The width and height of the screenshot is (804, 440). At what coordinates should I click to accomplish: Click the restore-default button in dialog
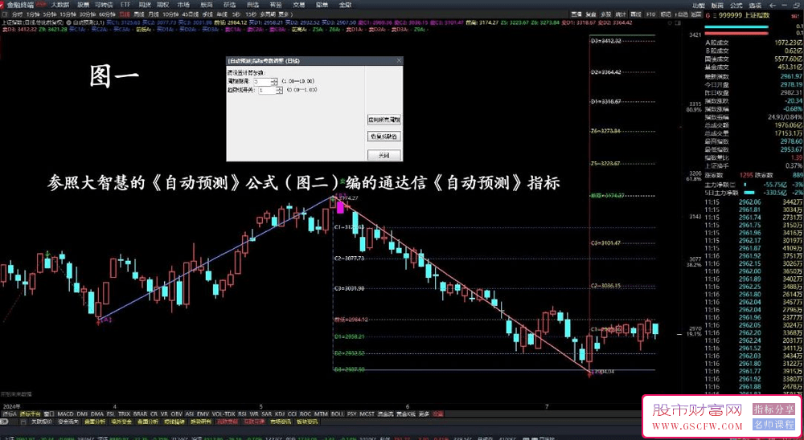point(384,136)
